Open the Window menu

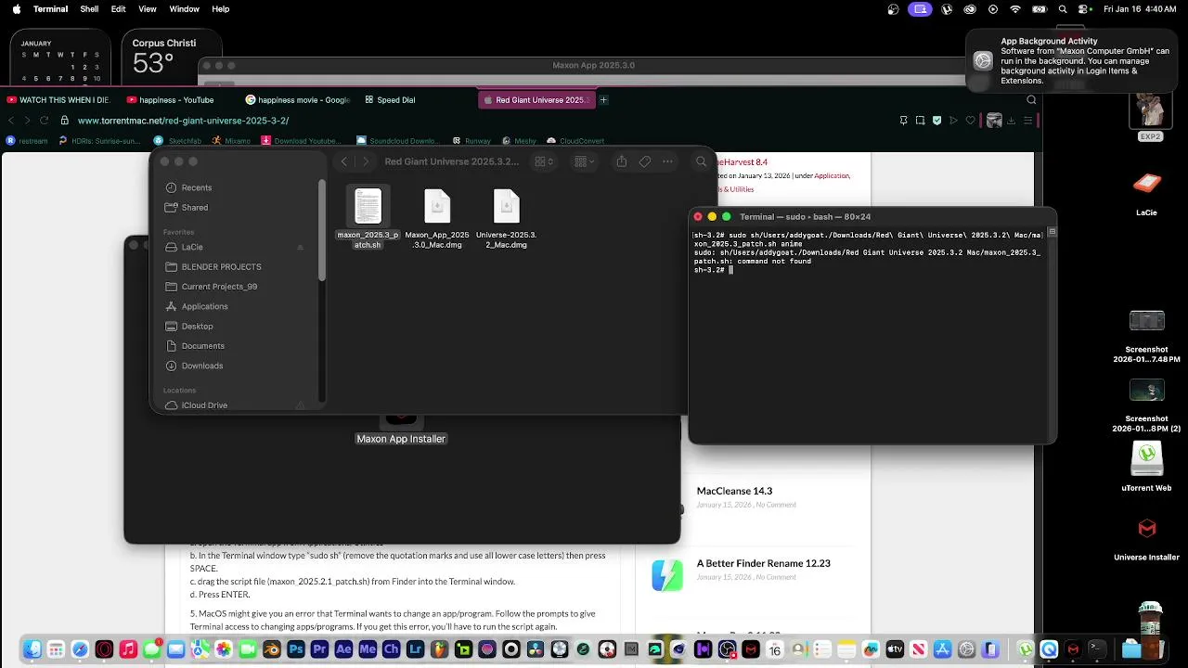185,9
